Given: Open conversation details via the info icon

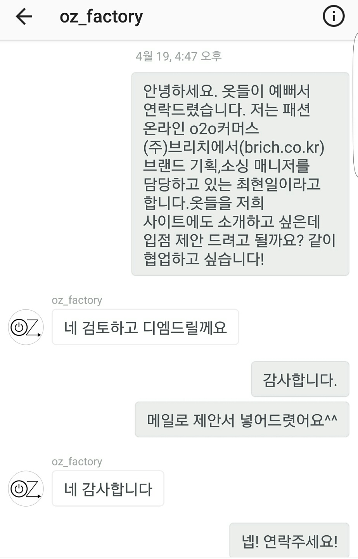Looking at the screenshot, I should 334,16.
